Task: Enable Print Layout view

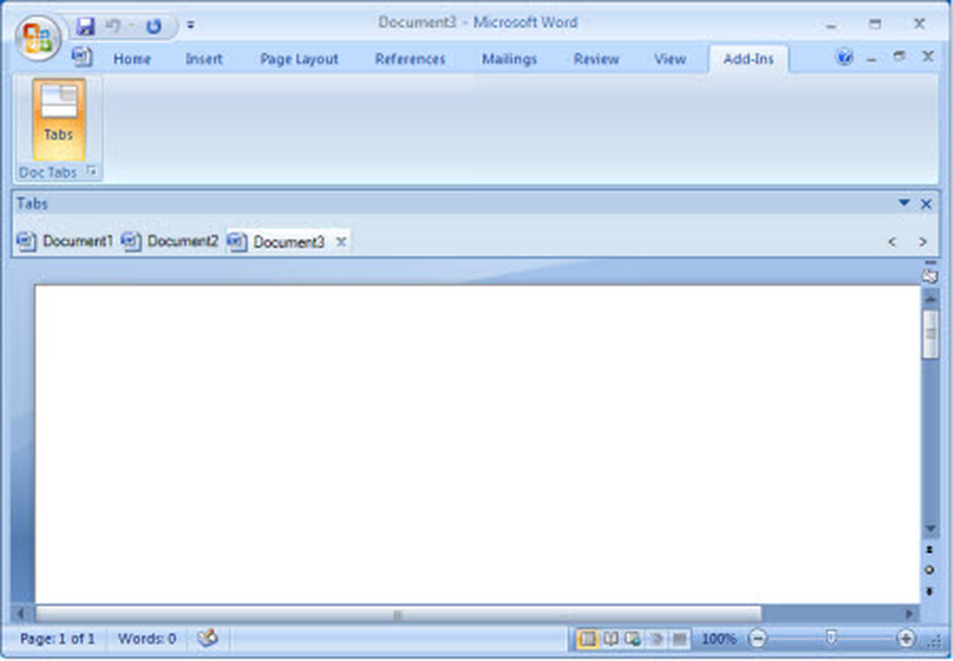Action: (588, 638)
